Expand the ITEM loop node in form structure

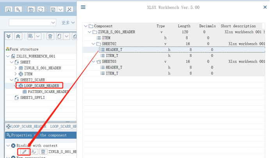pyautogui.click(x=16, y=74)
